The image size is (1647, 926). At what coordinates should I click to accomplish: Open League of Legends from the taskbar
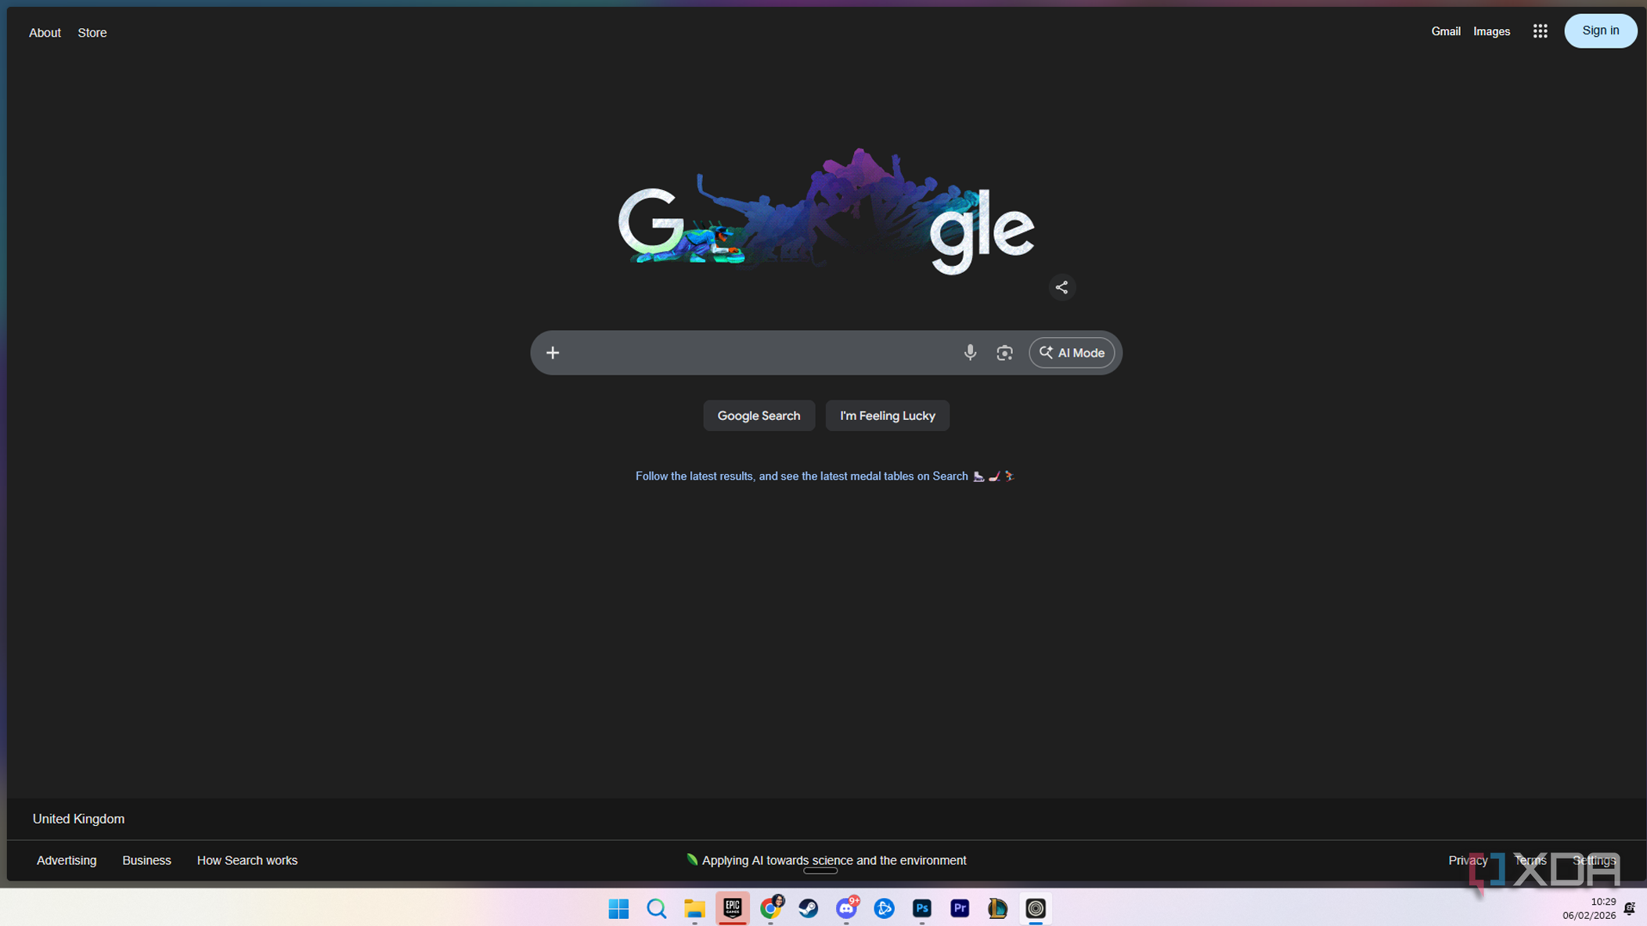click(997, 908)
